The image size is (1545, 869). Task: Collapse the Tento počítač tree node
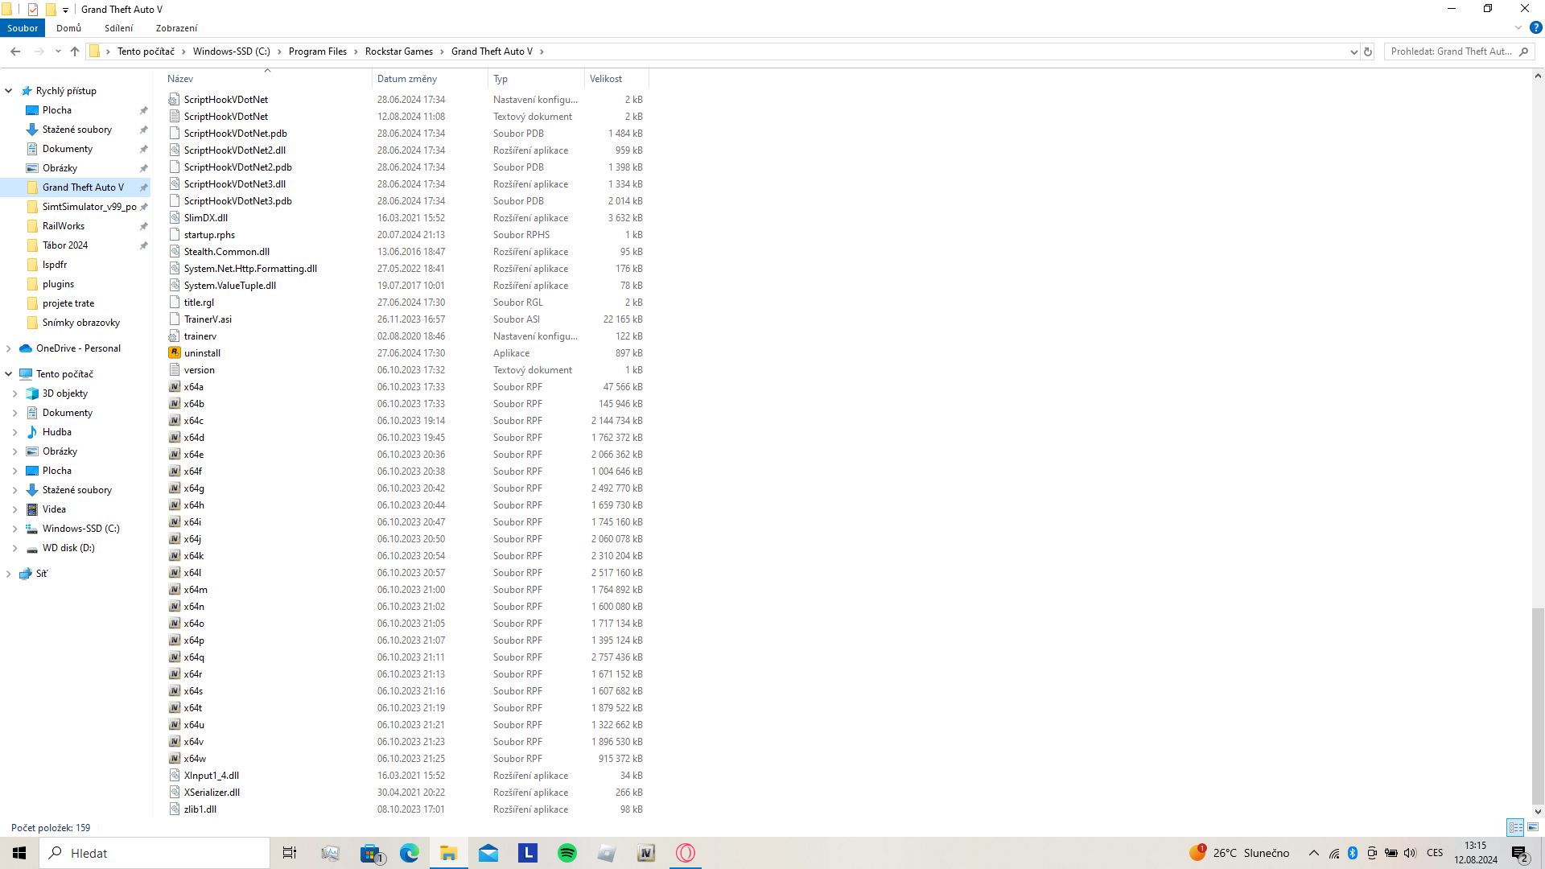click(x=9, y=374)
